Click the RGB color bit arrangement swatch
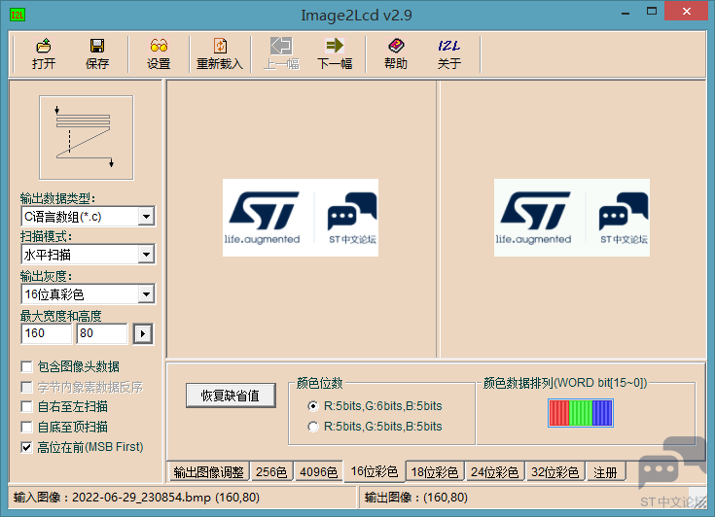715x517 pixels. (x=581, y=413)
